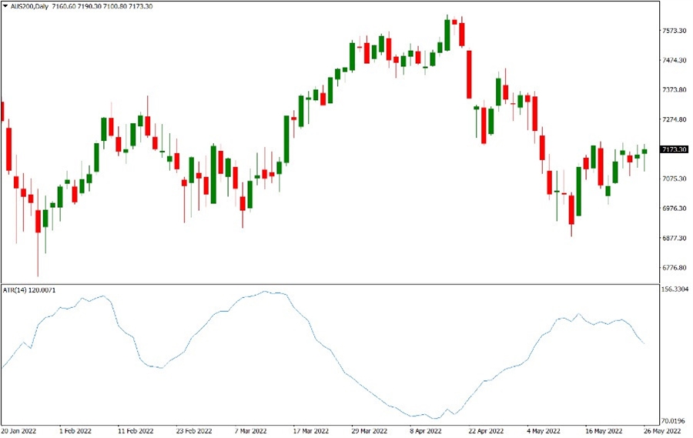Click the 26 May 2022 date label

664,431
